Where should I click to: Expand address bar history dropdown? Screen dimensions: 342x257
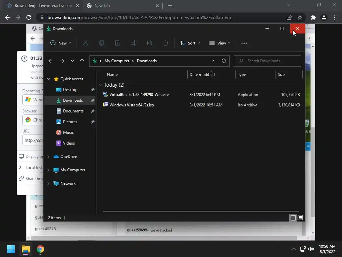pyautogui.click(x=213, y=61)
